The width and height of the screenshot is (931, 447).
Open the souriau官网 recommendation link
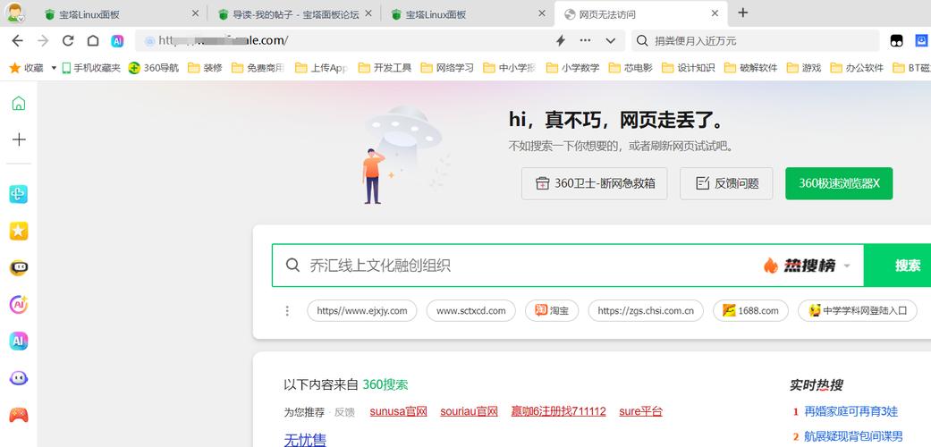click(469, 411)
